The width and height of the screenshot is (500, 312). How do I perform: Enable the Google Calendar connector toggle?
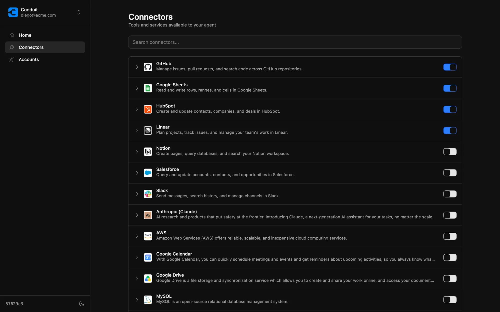pyautogui.click(x=450, y=257)
